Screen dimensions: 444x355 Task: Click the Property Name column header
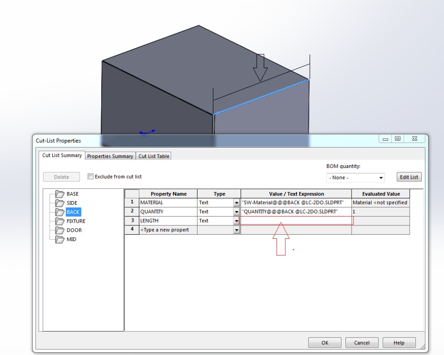pyautogui.click(x=168, y=194)
